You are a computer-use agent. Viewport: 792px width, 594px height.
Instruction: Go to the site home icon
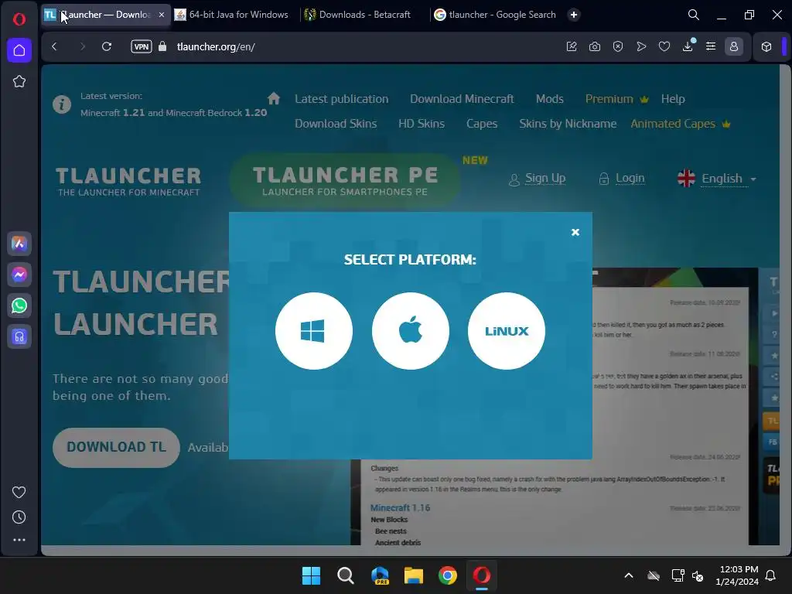pyautogui.click(x=274, y=98)
